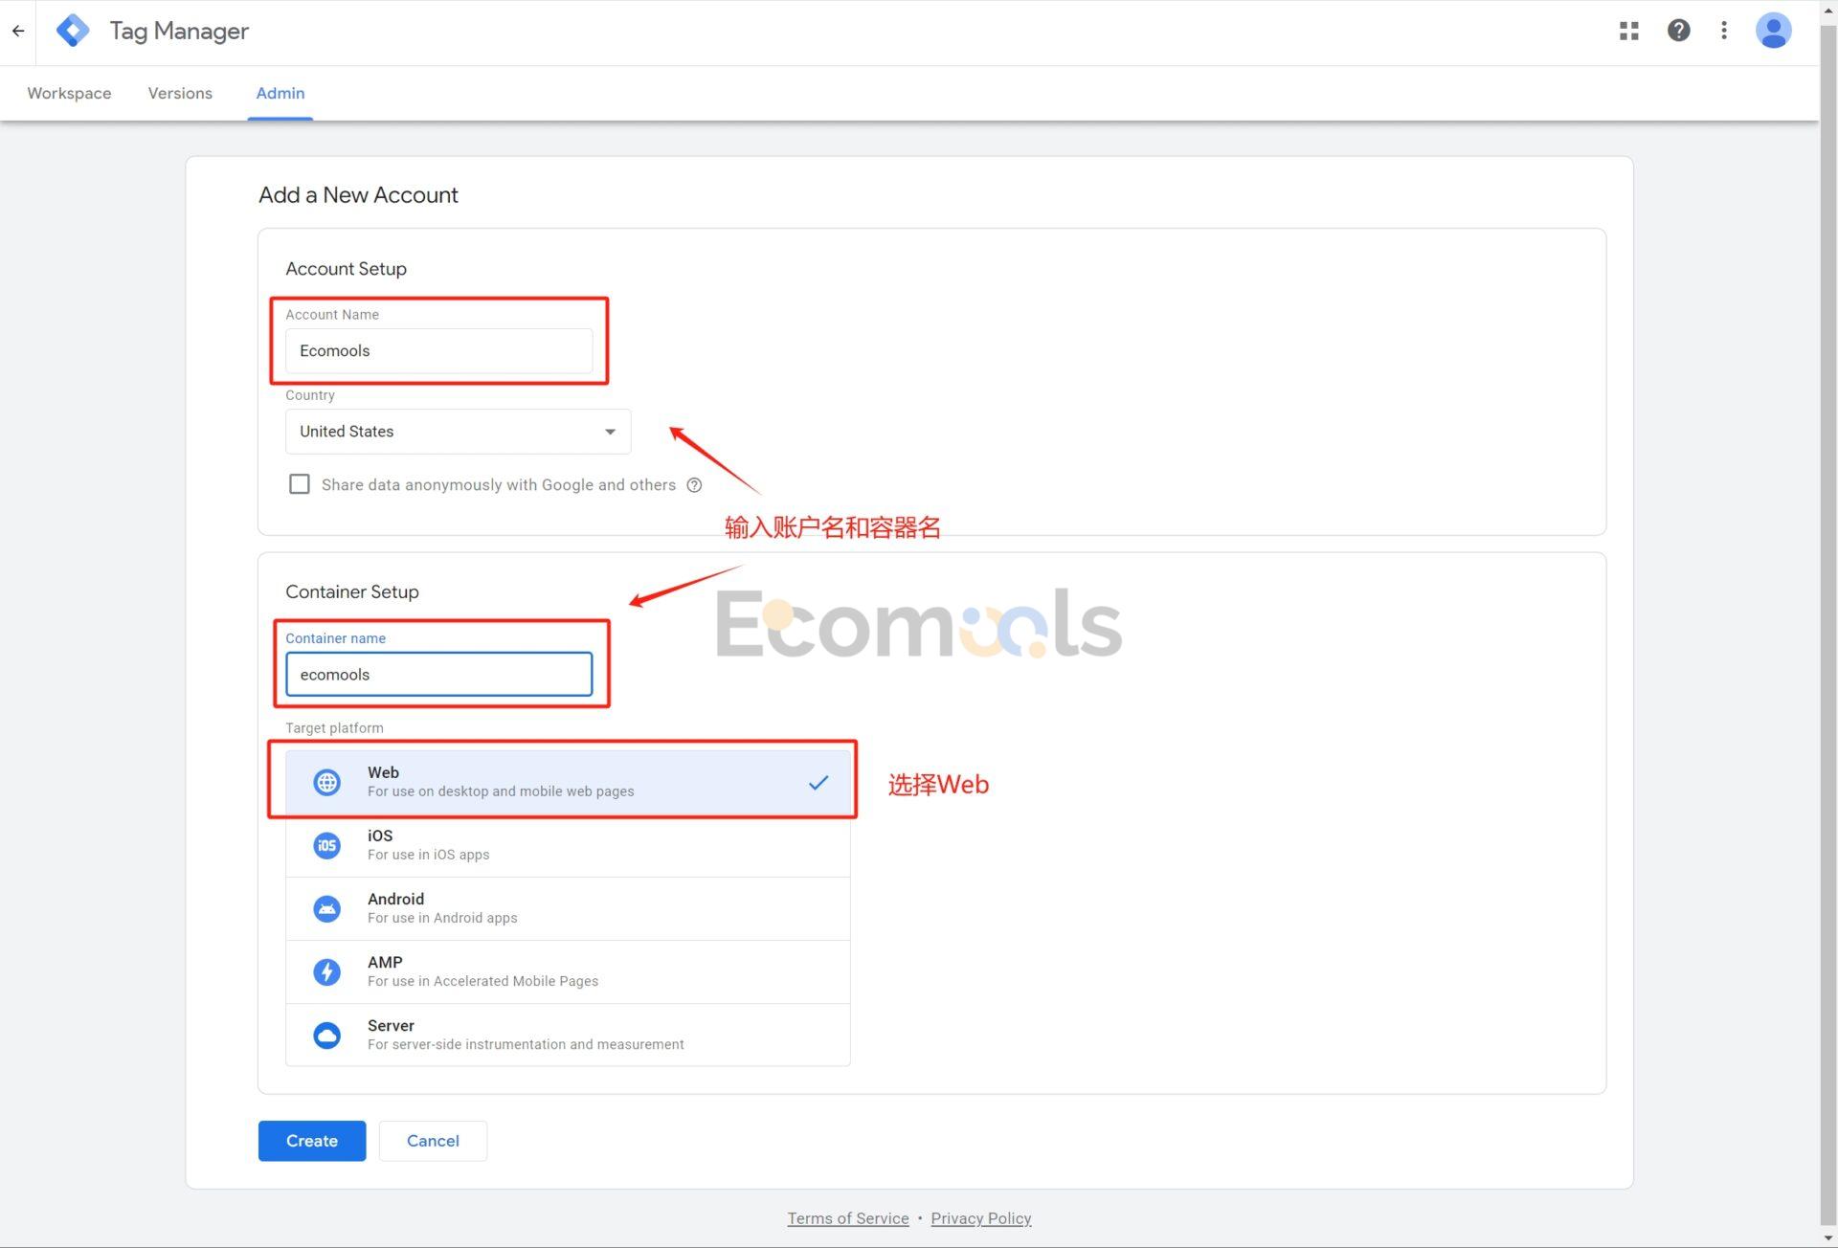Open the Privacy Policy link
This screenshot has width=1838, height=1248.
(981, 1218)
